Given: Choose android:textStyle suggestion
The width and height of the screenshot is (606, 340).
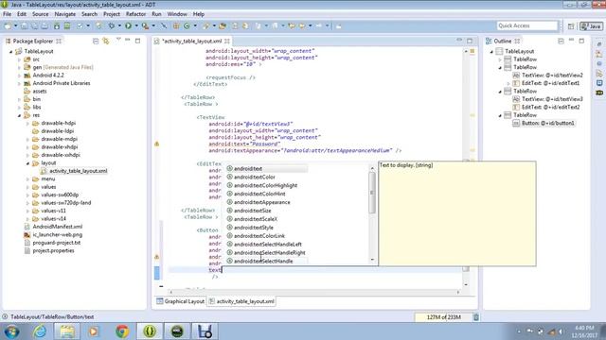Looking at the screenshot, I should [254, 228].
